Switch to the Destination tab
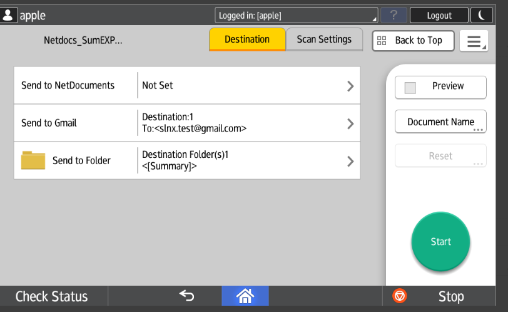508x312 pixels. point(247,39)
